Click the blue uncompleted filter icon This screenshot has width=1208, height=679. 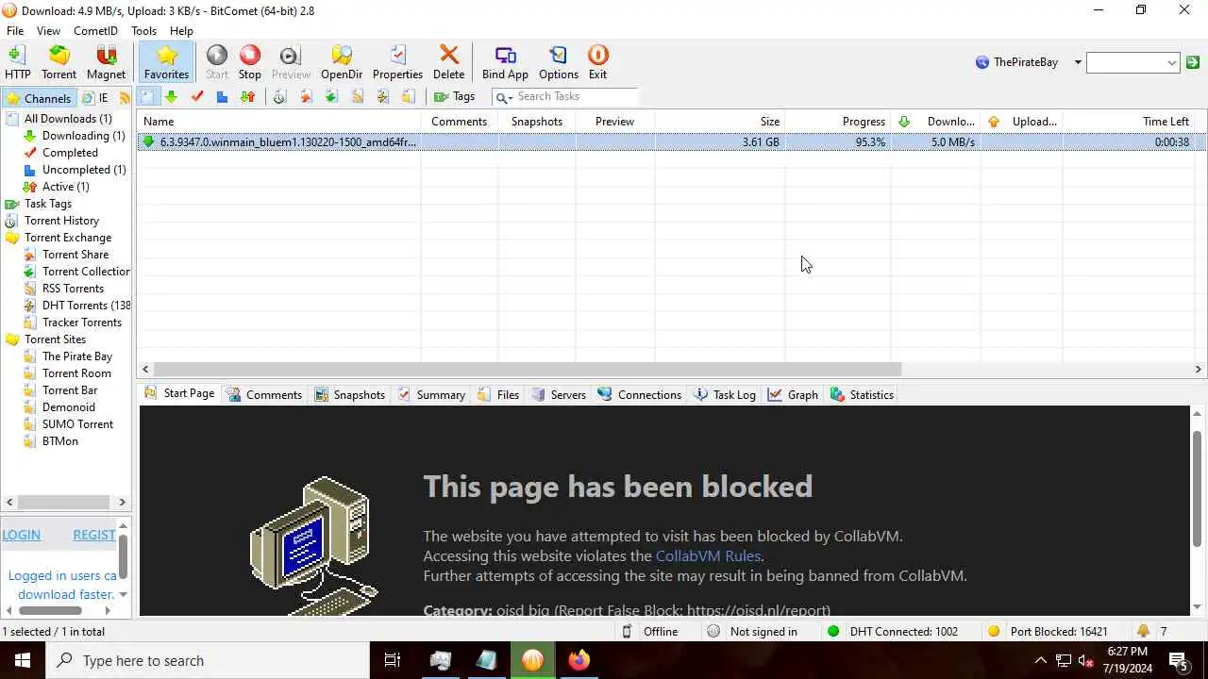[222, 96]
